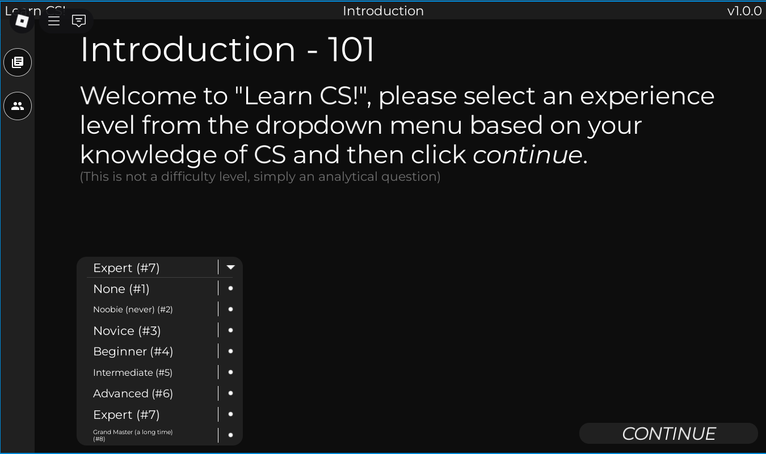Viewport: 766px width, 454px height.
Task: Open the library pages sidebar icon
Action: point(18,62)
